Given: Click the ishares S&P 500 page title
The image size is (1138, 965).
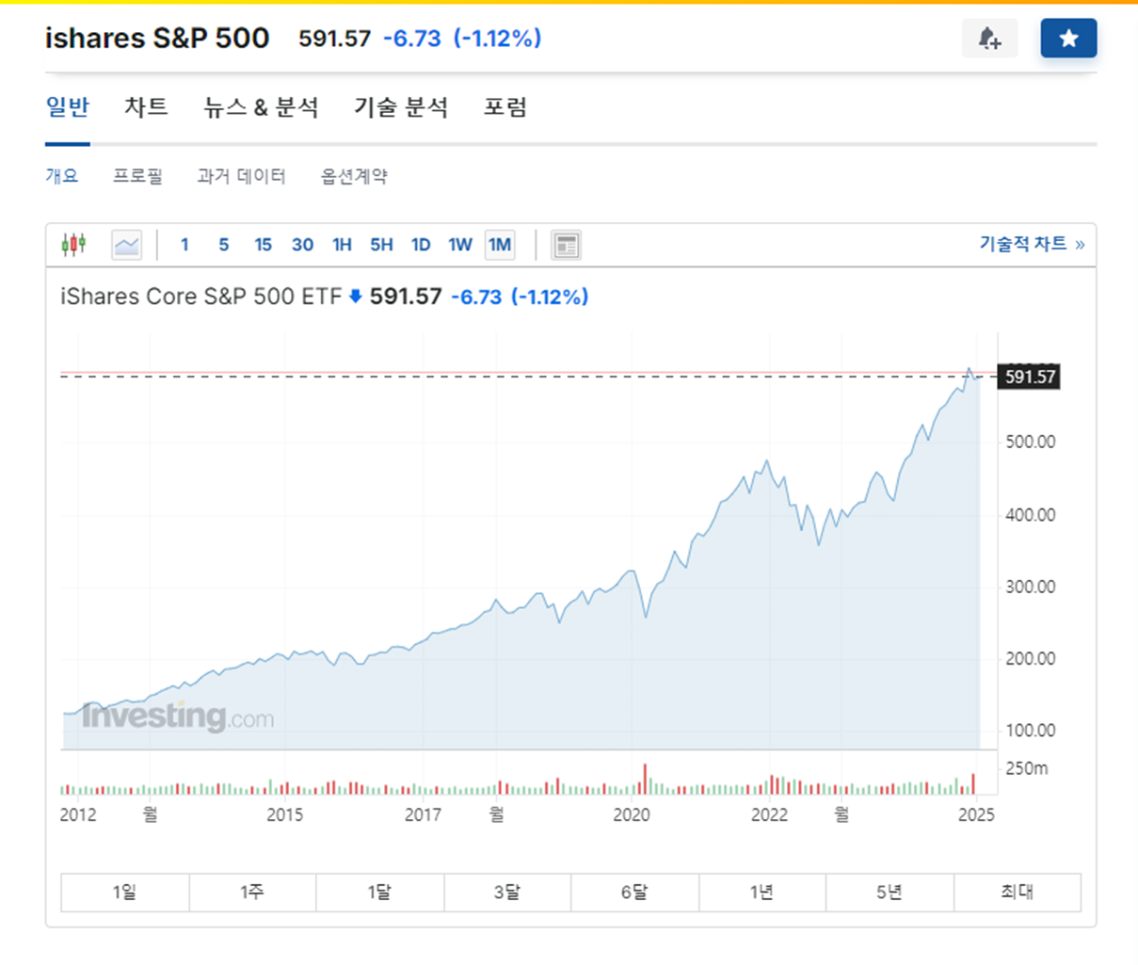Looking at the screenshot, I should (x=157, y=39).
